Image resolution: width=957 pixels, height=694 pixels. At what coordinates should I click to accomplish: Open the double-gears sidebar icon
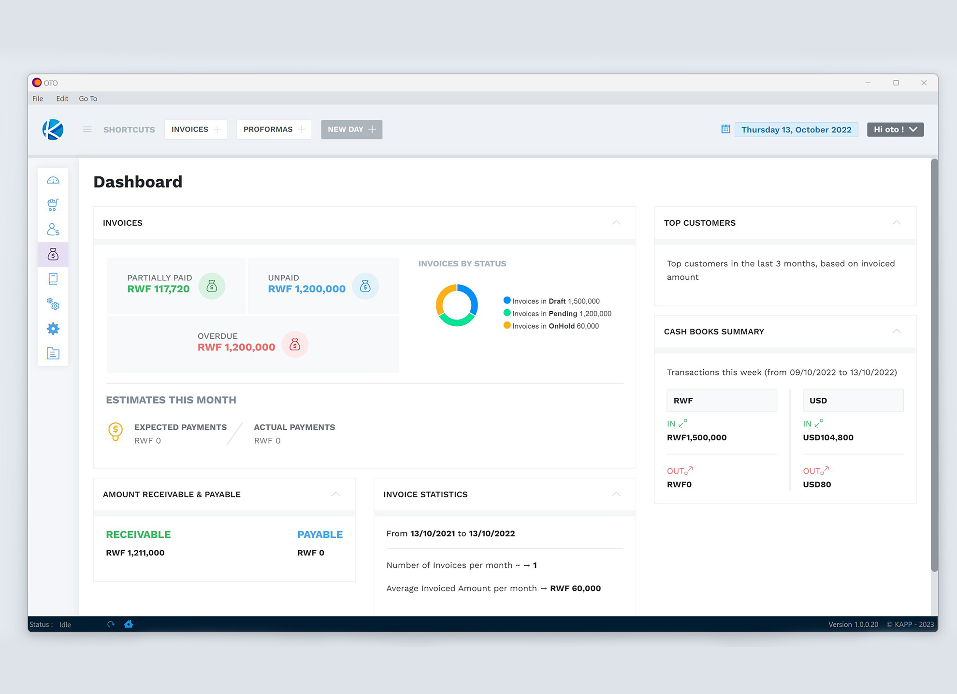[53, 304]
